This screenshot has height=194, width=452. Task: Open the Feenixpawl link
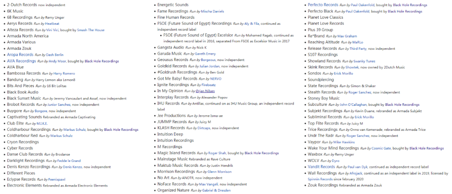pyautogui.click(x=57, y=179)
